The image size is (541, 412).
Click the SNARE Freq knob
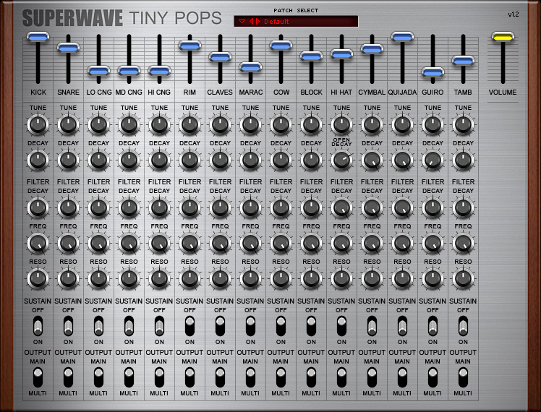(68, 243)
